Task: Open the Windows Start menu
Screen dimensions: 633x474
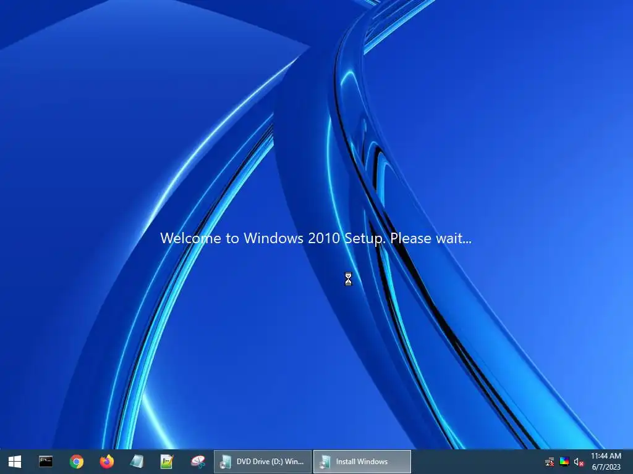Action: [x=15, y=462]
